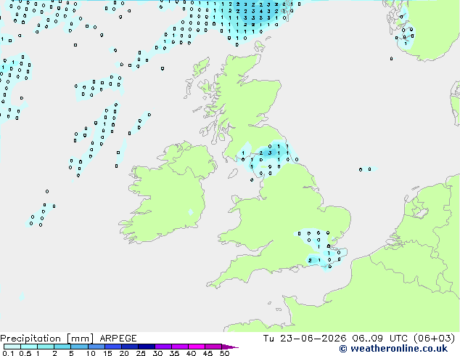Click the above-50 mm legend arrow tip
Viewport: 460px width, 356px height.
[230, 347]
